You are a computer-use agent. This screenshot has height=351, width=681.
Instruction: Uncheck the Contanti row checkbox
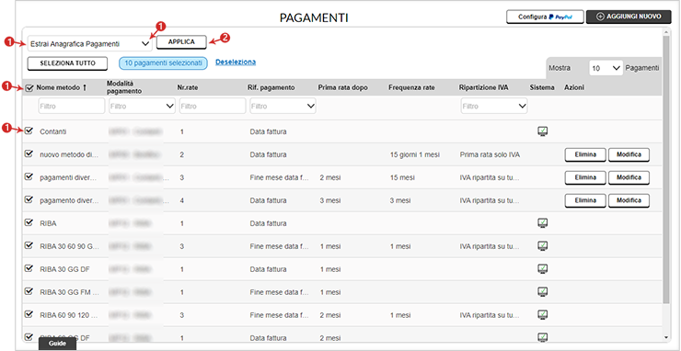pos(29,130)
